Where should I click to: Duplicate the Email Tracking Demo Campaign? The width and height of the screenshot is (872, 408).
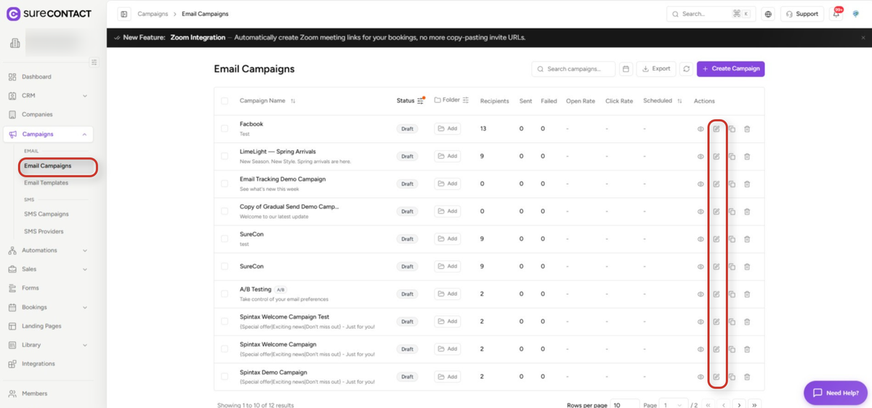[732, 184]
